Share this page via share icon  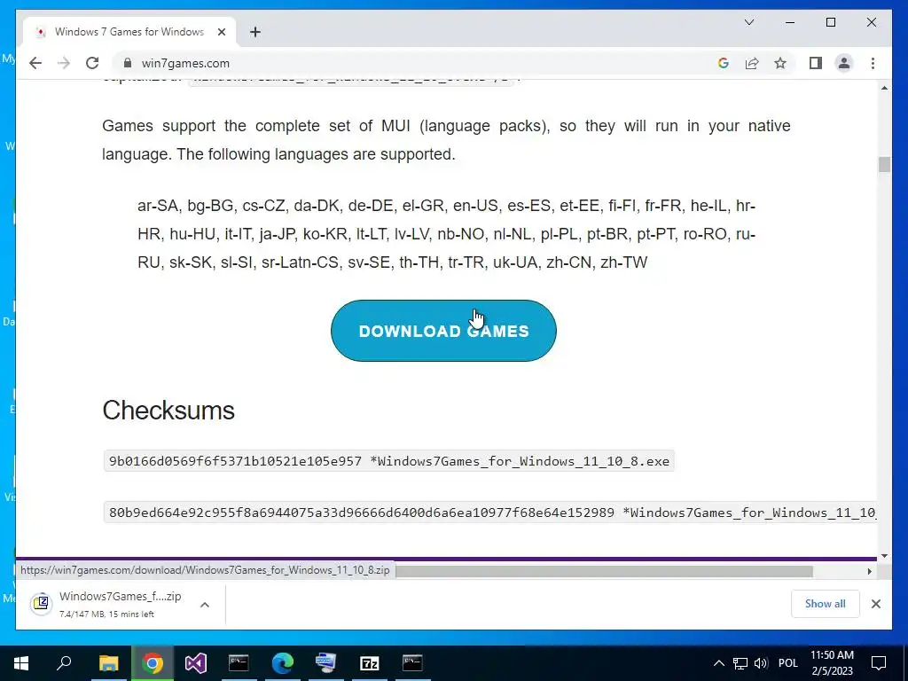pos(752,63)
